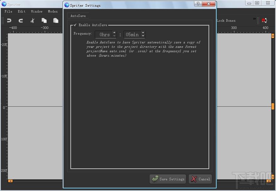This screenshot has width=276, height=191.
Task: Open the Window menu
Action: pyautogui.click(x=37, y=11)
